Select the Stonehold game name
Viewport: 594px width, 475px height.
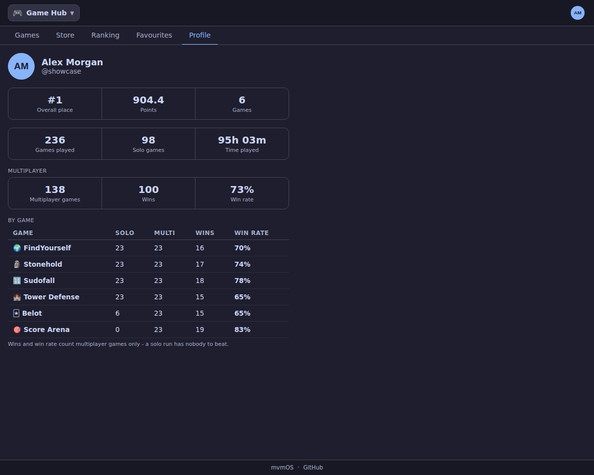point(43,264)
